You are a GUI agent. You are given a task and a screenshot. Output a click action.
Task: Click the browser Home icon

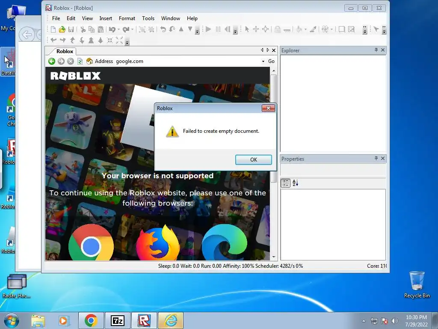[89, 61]
